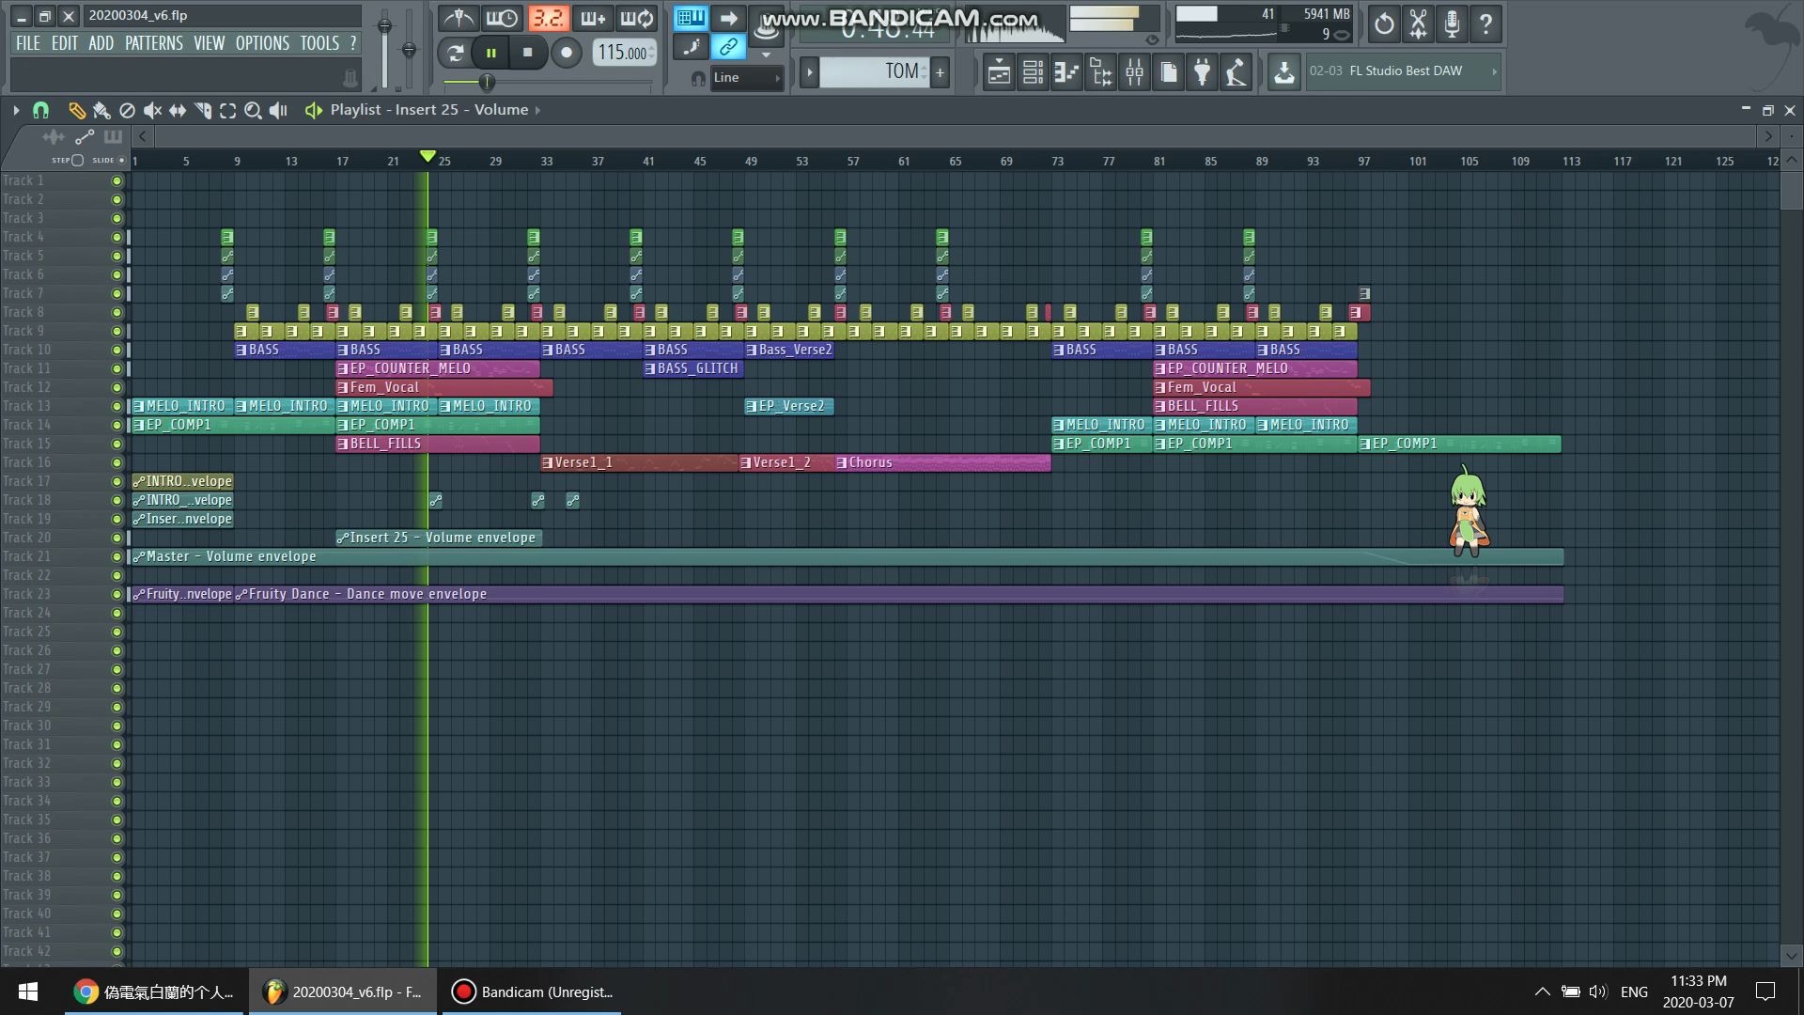Viewport: 1804px width, 1015px height.
Task: Select the playlist Mute tool
Action: click(152, 110)
